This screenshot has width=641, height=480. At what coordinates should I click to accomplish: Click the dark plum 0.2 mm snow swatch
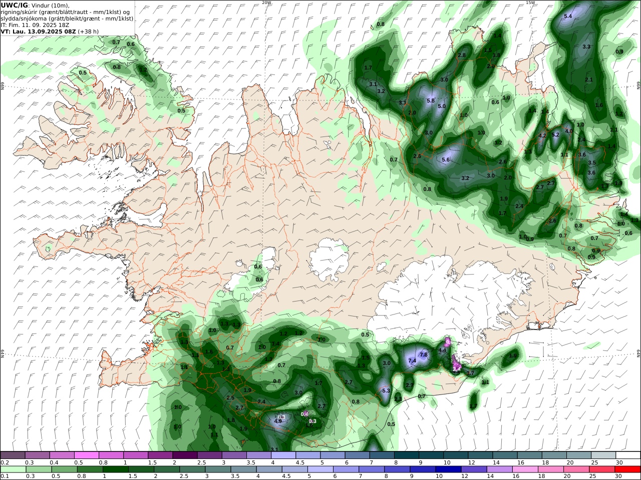click(x=13, y=455)
